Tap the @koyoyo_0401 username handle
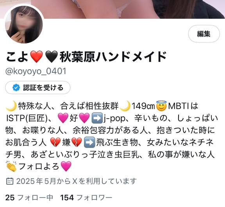The height and width of the screenshot is (207, 225). pyautogui.click(x=36, y=71)
